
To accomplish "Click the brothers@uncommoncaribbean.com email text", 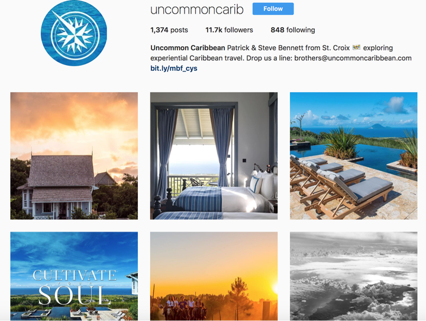I will (x=353, y=58).
